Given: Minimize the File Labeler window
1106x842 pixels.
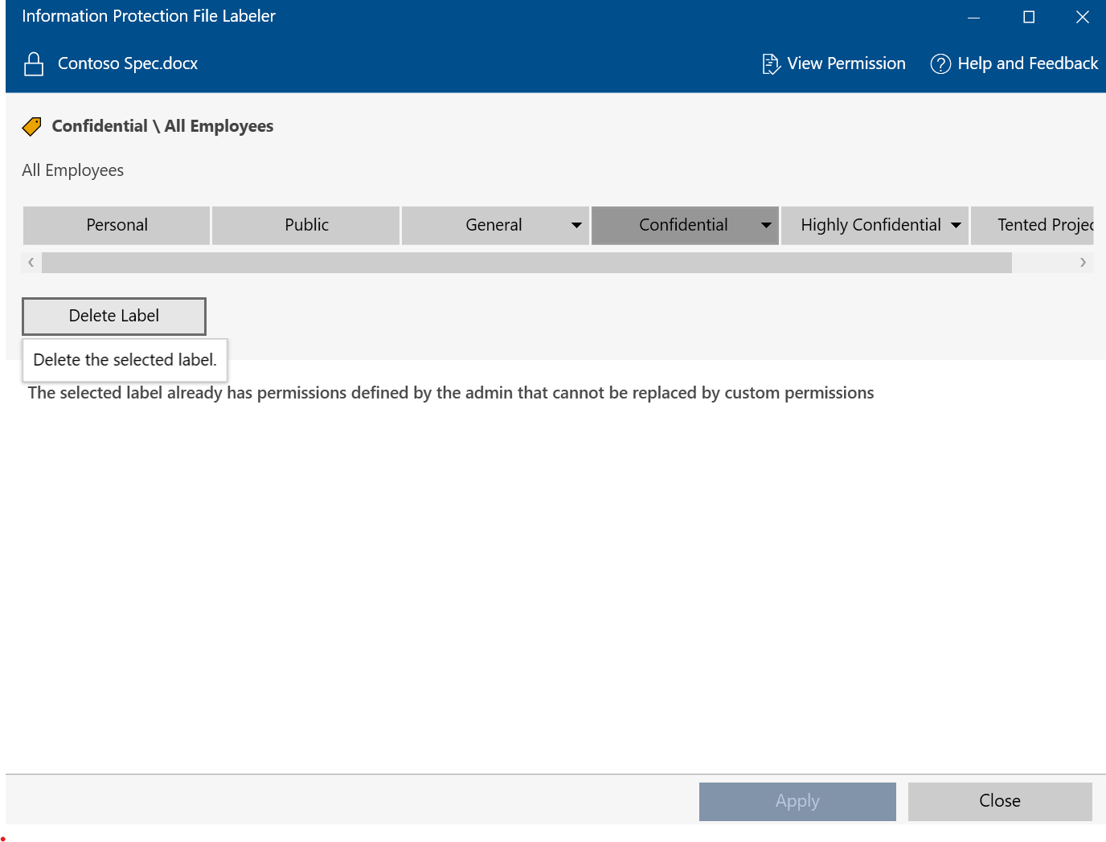Looking at the screenshot, I should click(x=973, y=17).
